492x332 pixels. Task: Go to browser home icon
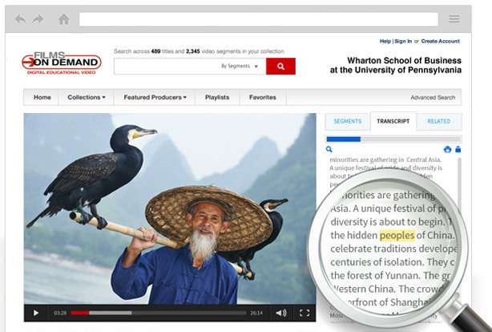(63, 19)
